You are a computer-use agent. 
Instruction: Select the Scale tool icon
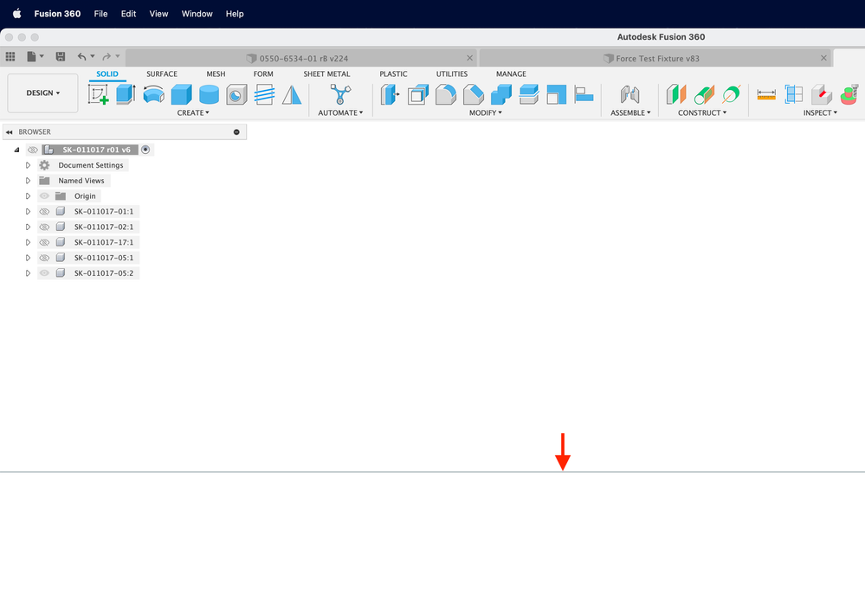point(556,94)
